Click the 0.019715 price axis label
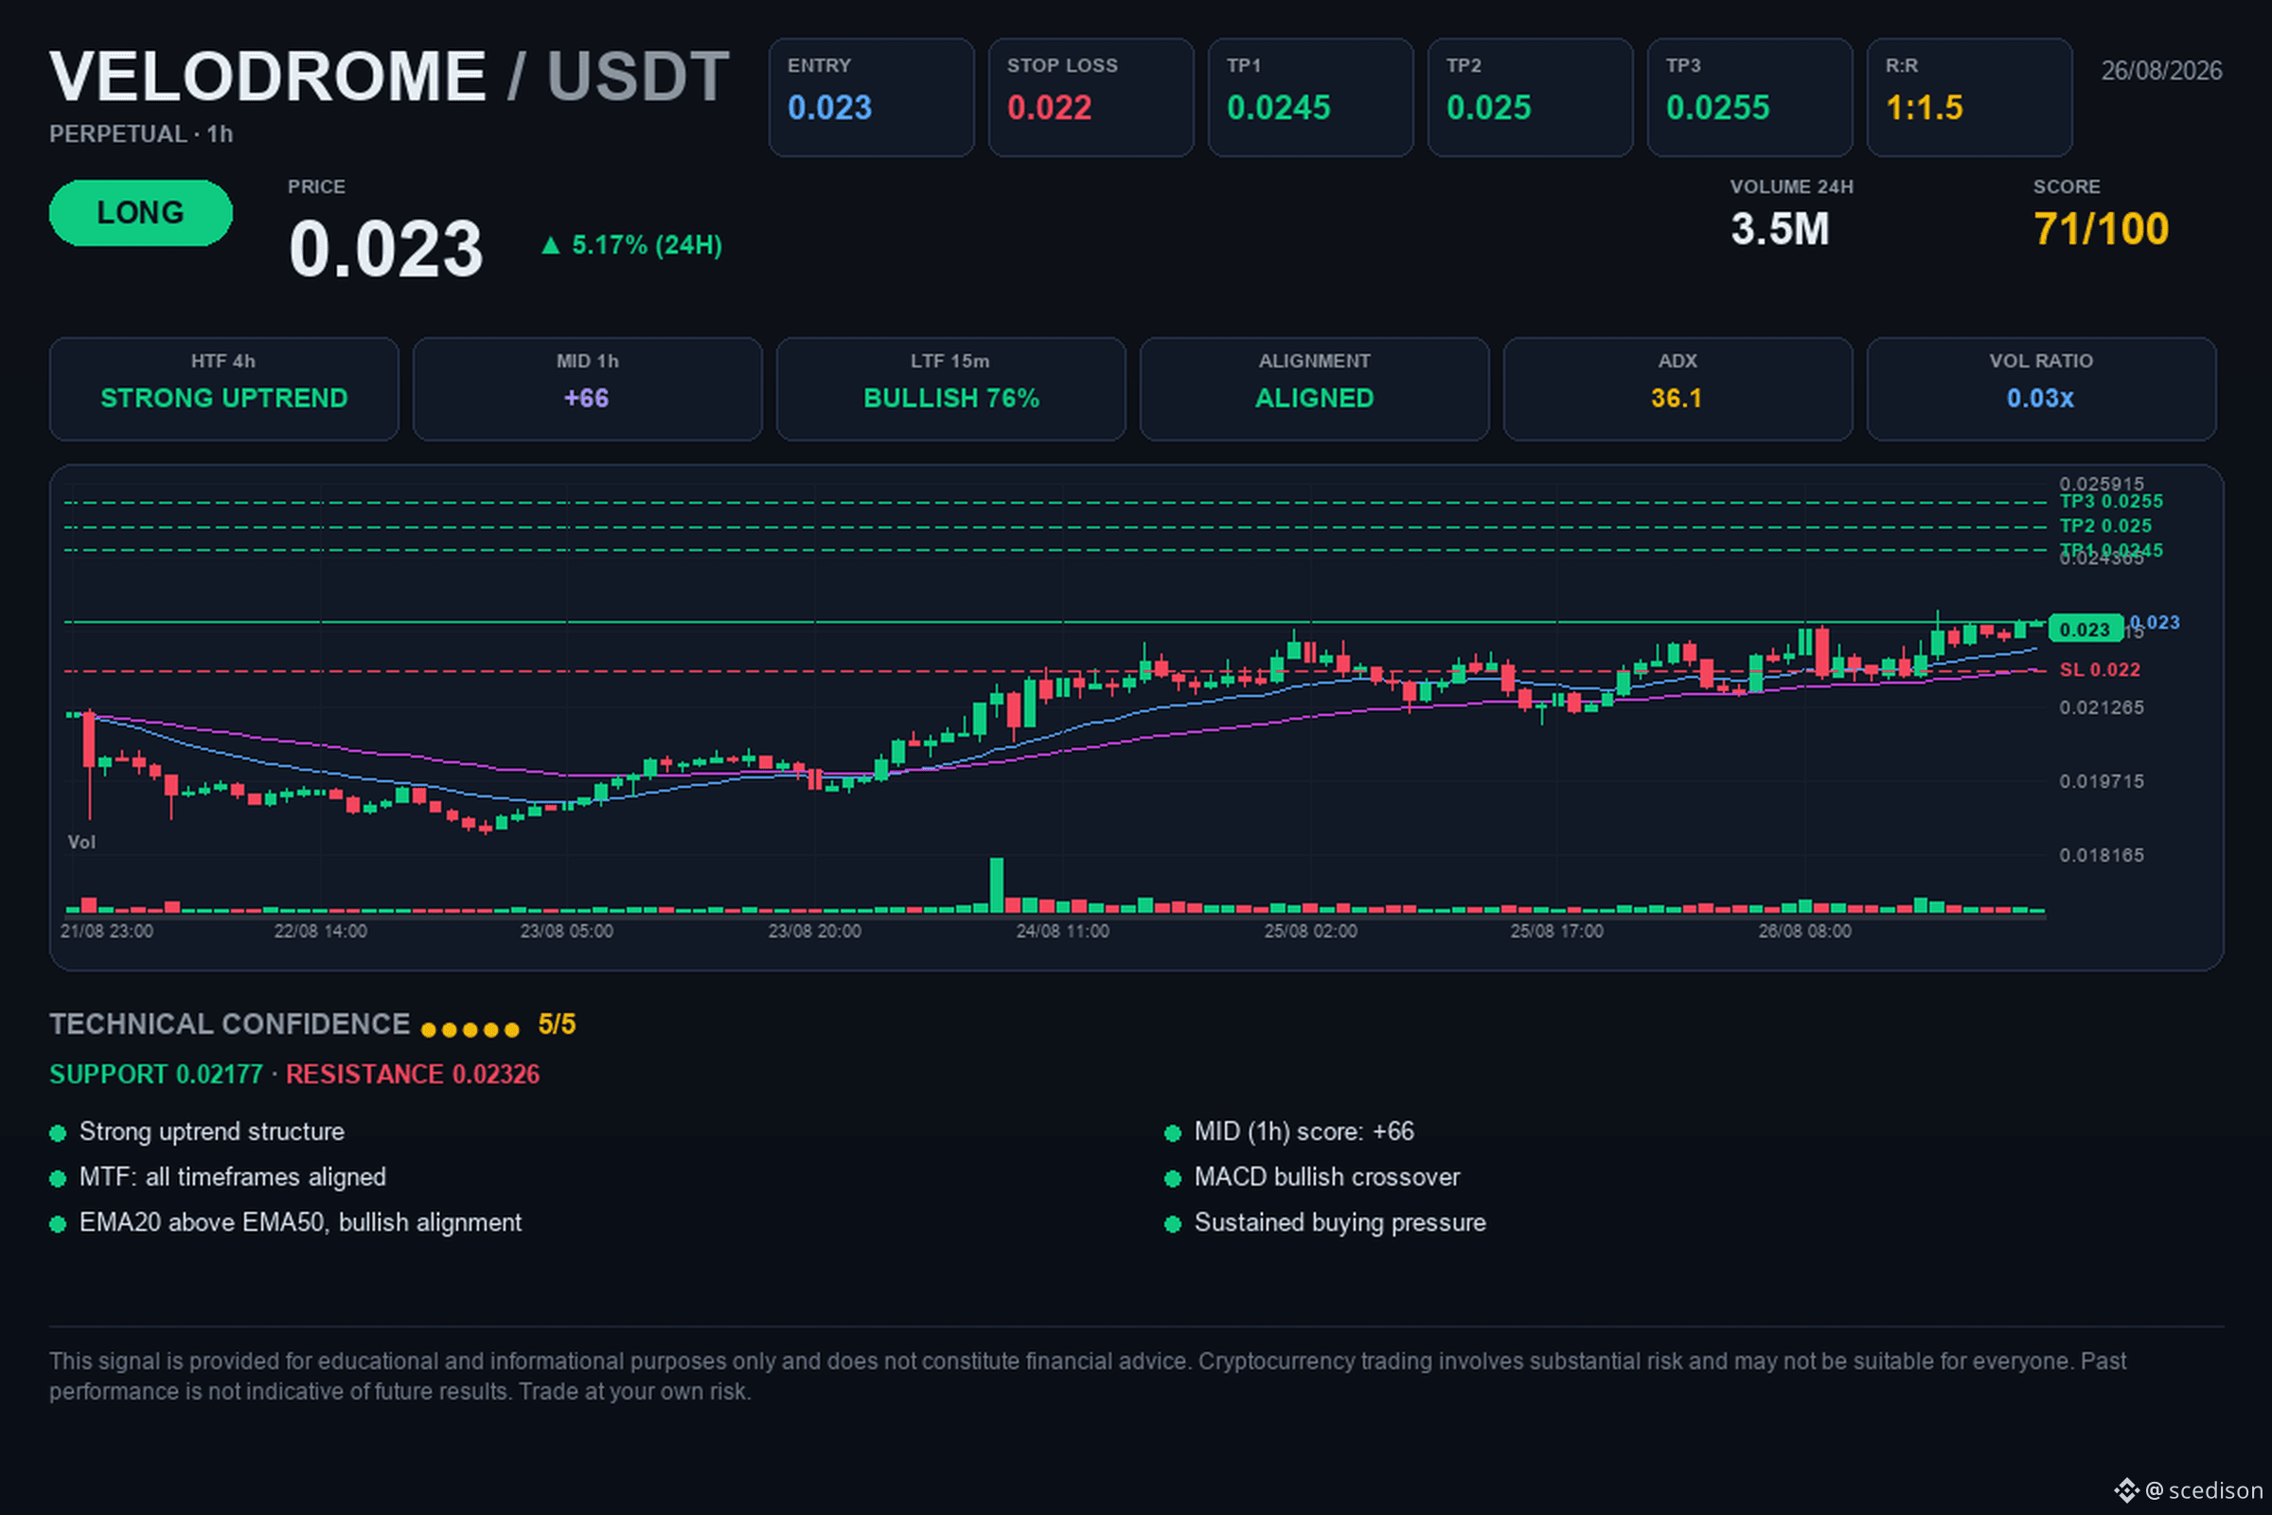 coord(2101,780)
